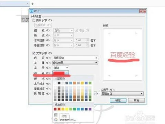Toggle the 冲蚀 checkbox

pos(76,30)
